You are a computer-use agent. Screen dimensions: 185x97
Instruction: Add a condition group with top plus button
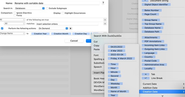click(x=105, y=20)
